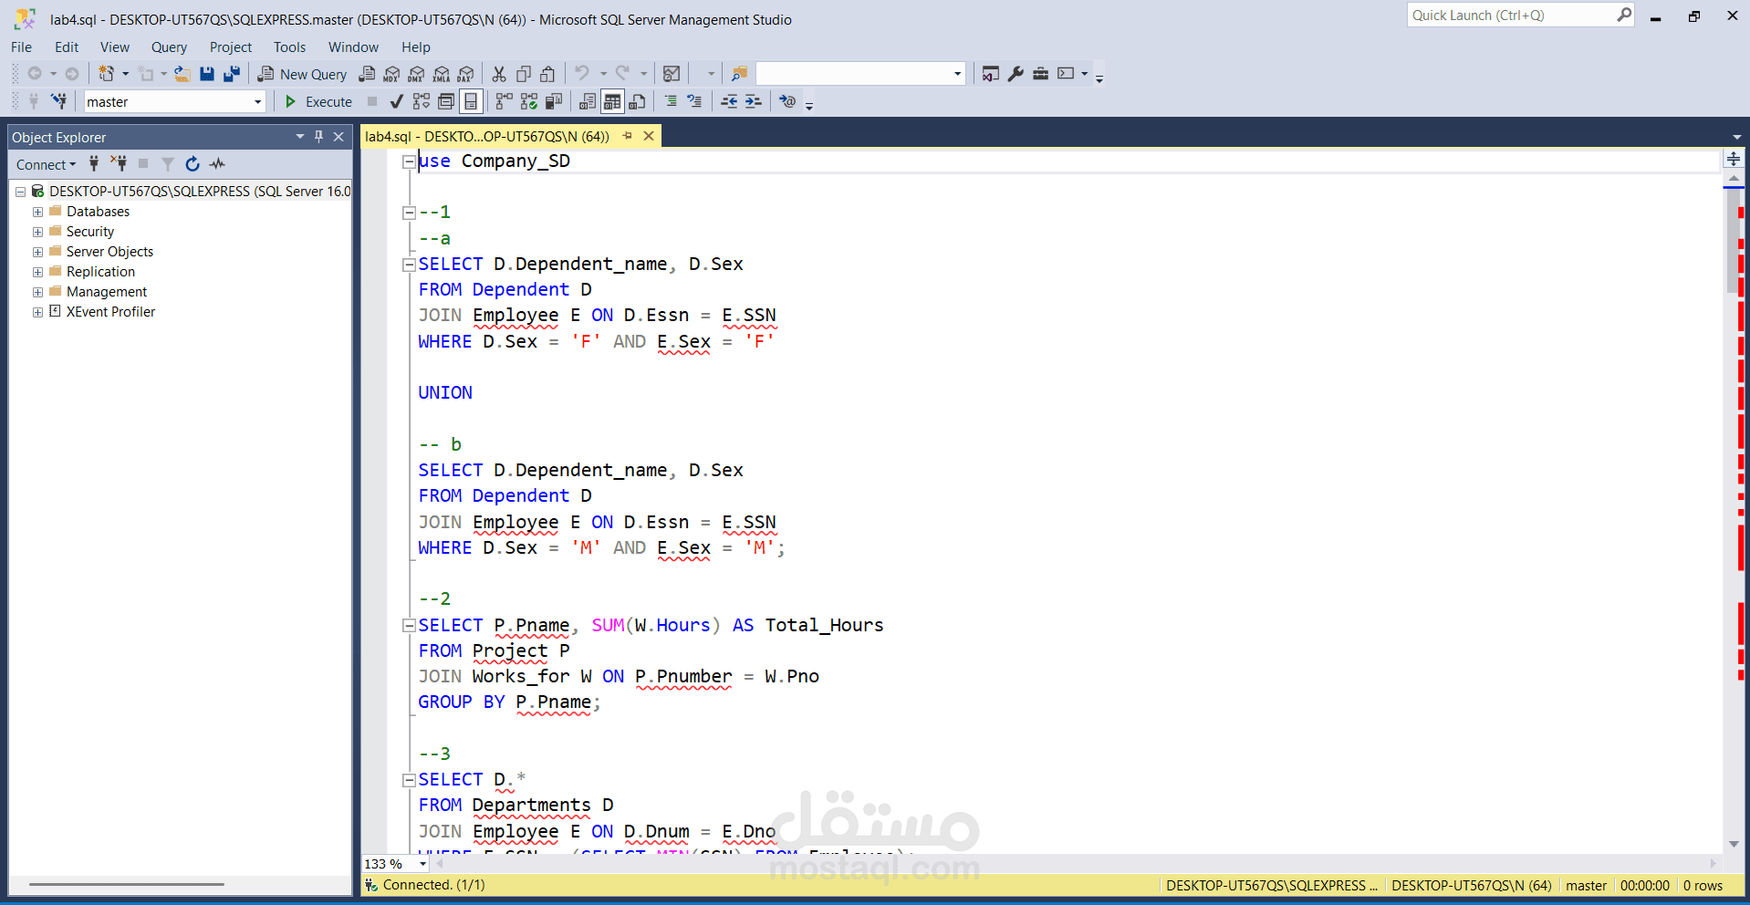Collapse the use Company_SD code region
Image resolution: width=1750 pixels, height=905 pixels.
[409, 161]
